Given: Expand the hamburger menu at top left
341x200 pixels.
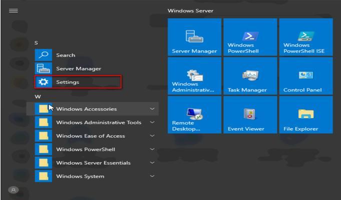Looking at the screenshot, I should pos(13,10).
